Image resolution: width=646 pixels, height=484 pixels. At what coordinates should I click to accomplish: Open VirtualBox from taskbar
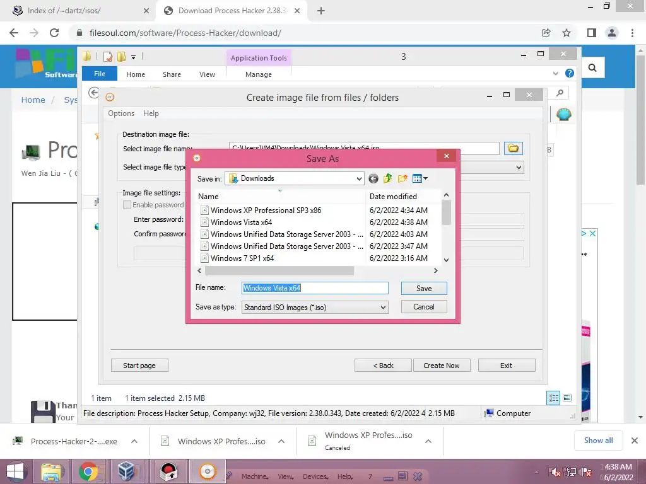126,471
